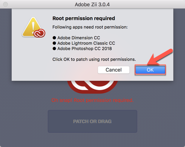Click the red Oh snap! status message

[92, 100]
